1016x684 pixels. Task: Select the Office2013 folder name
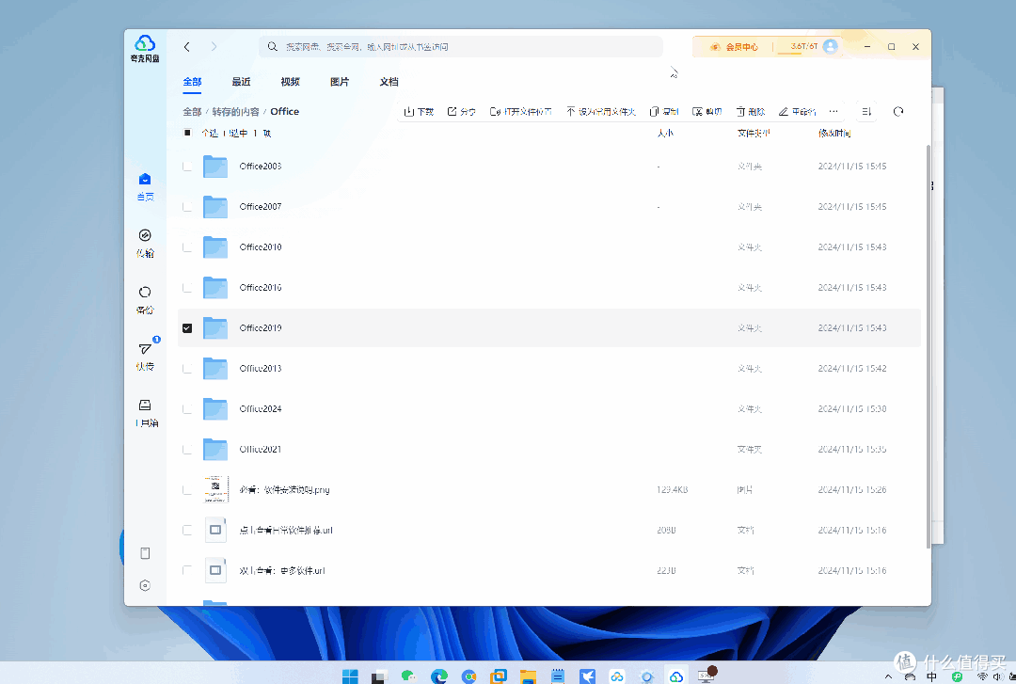click(261, 368)
